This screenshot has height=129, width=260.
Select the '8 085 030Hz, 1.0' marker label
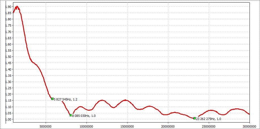84,116
